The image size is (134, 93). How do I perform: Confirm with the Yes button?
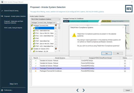pyautogui.click(x=106, y=53)
